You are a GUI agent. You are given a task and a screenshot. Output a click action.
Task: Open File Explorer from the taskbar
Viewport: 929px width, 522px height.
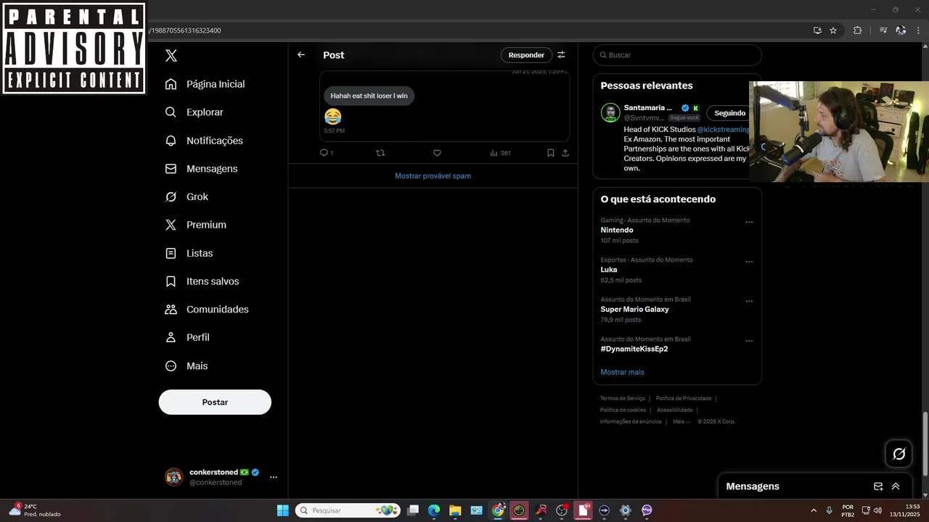(x=455, y=510)
